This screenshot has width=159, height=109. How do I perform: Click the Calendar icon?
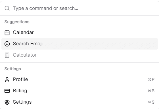(x=7, y=33)
